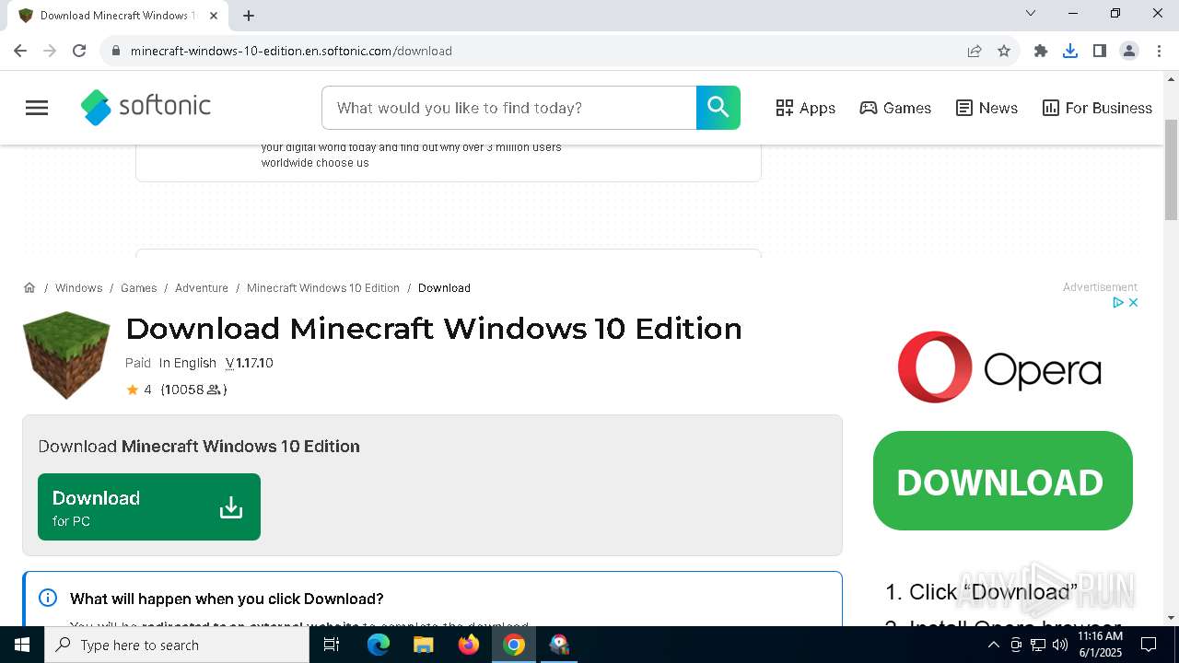
Task: Click the Games breadcrumb link
Action: [139, 288]
